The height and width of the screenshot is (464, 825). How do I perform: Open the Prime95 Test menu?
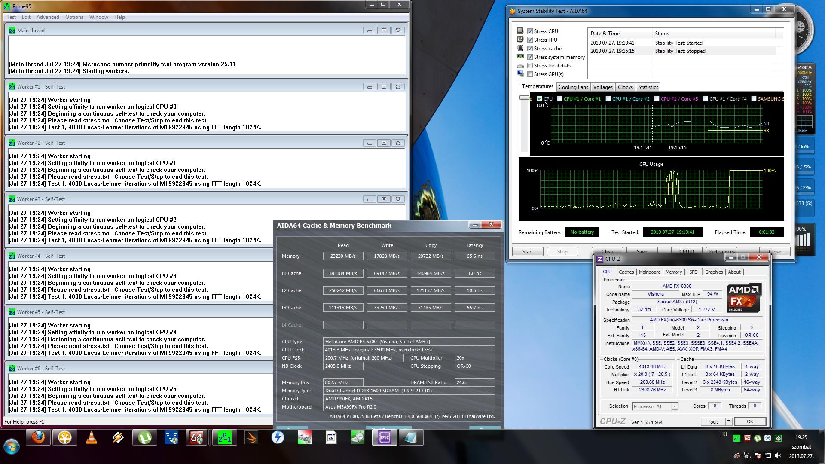(11, 17)
